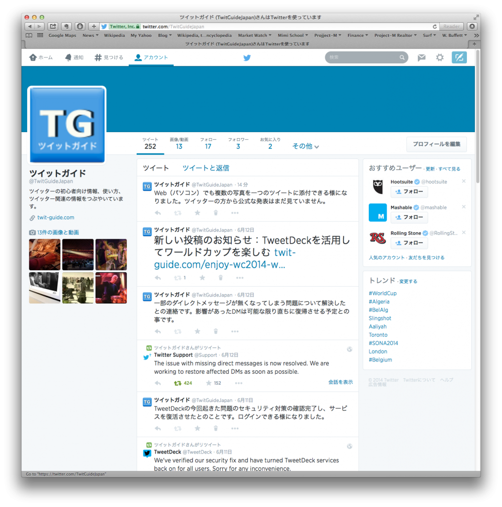Dismiss Rolling Stone suggestion with X
Screen dimensions: 502x507
click(464, 233)
